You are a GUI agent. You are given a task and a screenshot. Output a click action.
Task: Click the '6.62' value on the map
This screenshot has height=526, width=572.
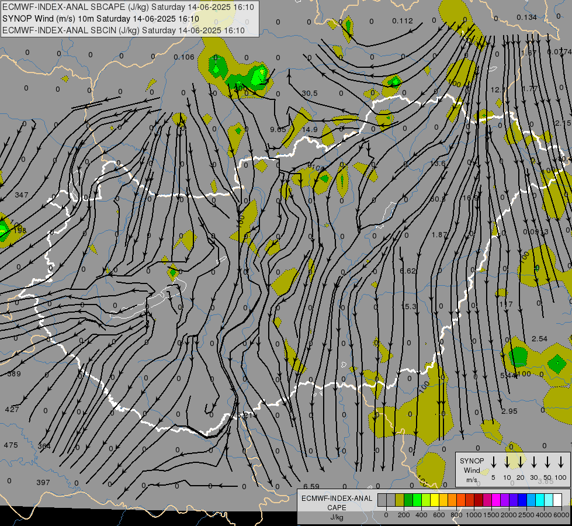point(407,271)
